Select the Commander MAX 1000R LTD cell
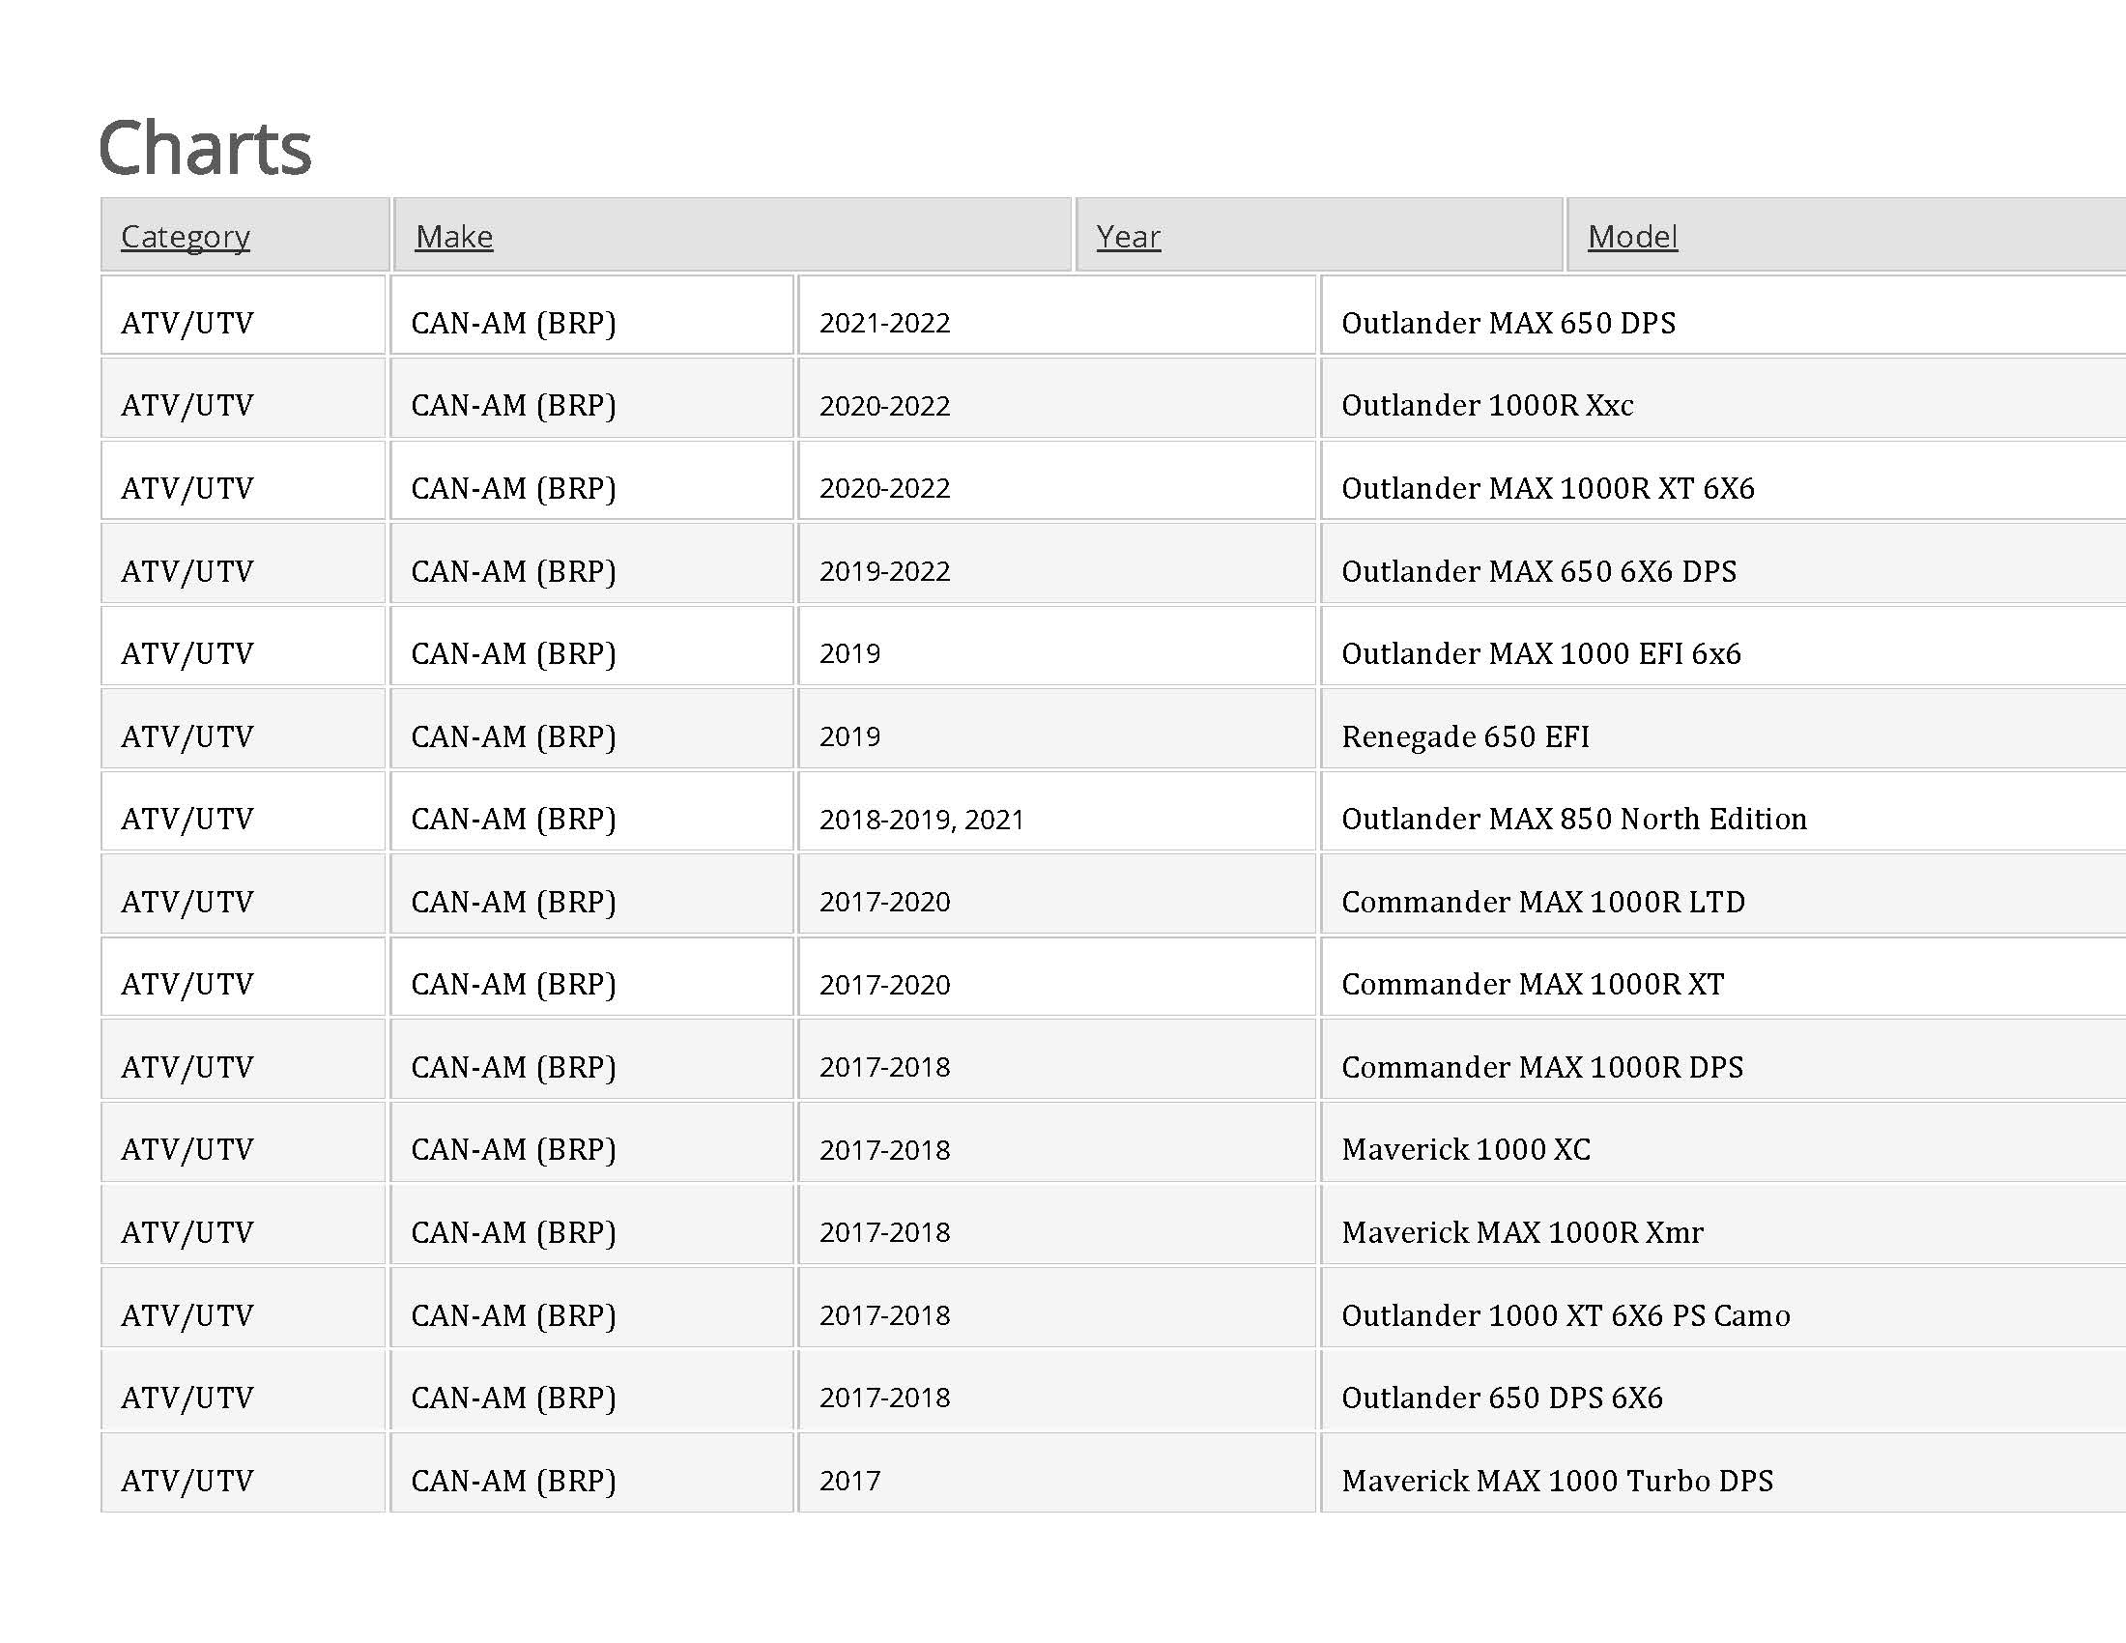 (x=1722, y=894)
